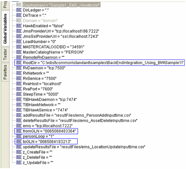This screenshot has height=169, width=186.
Task: Click the ABC icon next to DirTrace
Action: (19, 15)
